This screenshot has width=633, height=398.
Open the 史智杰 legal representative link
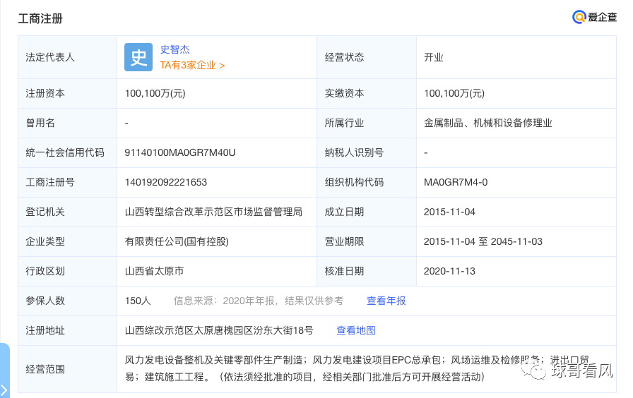click(174, 49)
